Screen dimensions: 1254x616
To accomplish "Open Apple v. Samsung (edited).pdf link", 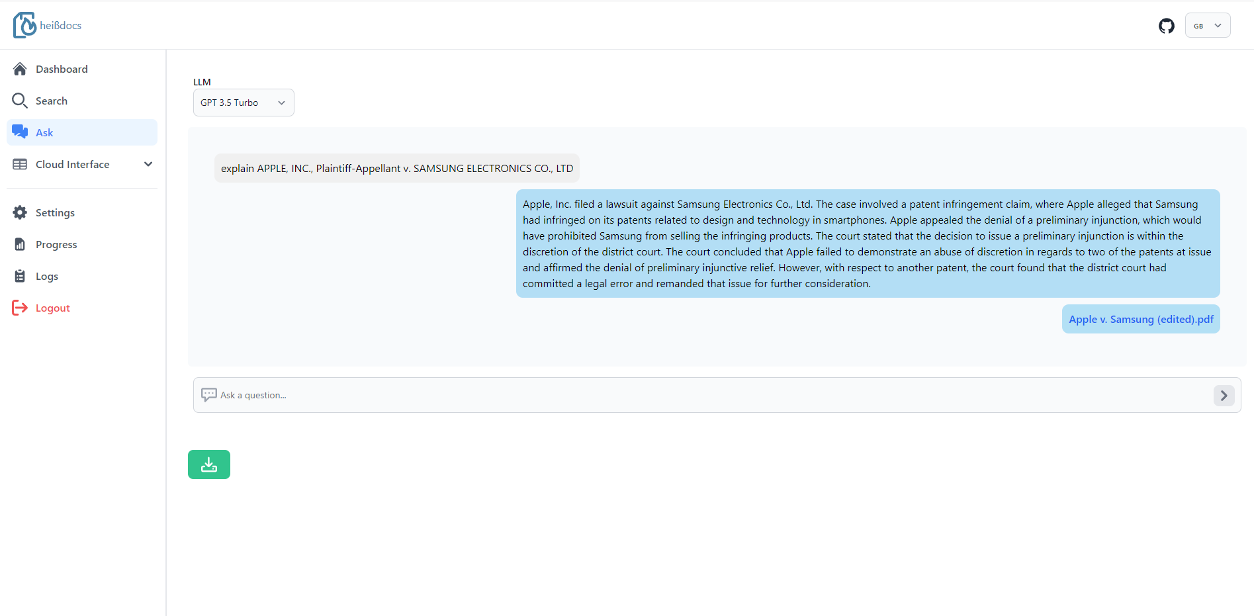I will click(1141, 319).
